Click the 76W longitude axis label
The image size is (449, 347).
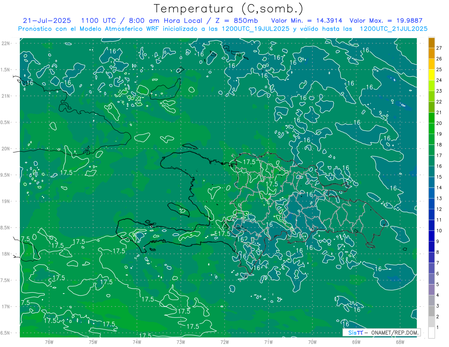[49, 342]
